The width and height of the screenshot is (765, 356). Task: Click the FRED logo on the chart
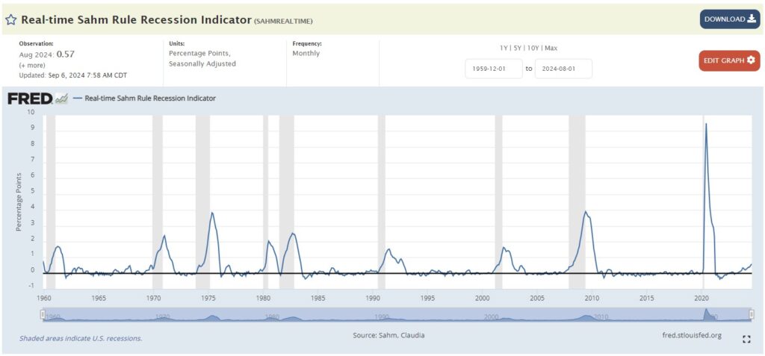[x=30, y=98]
